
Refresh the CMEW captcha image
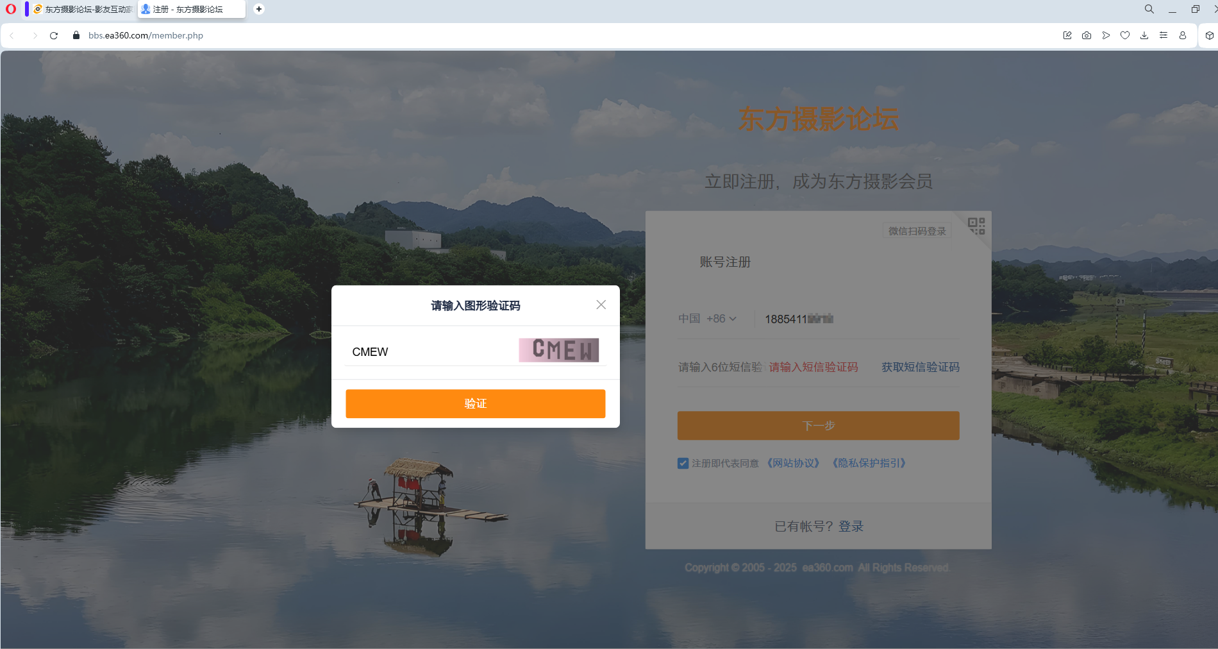coord(558,350)
